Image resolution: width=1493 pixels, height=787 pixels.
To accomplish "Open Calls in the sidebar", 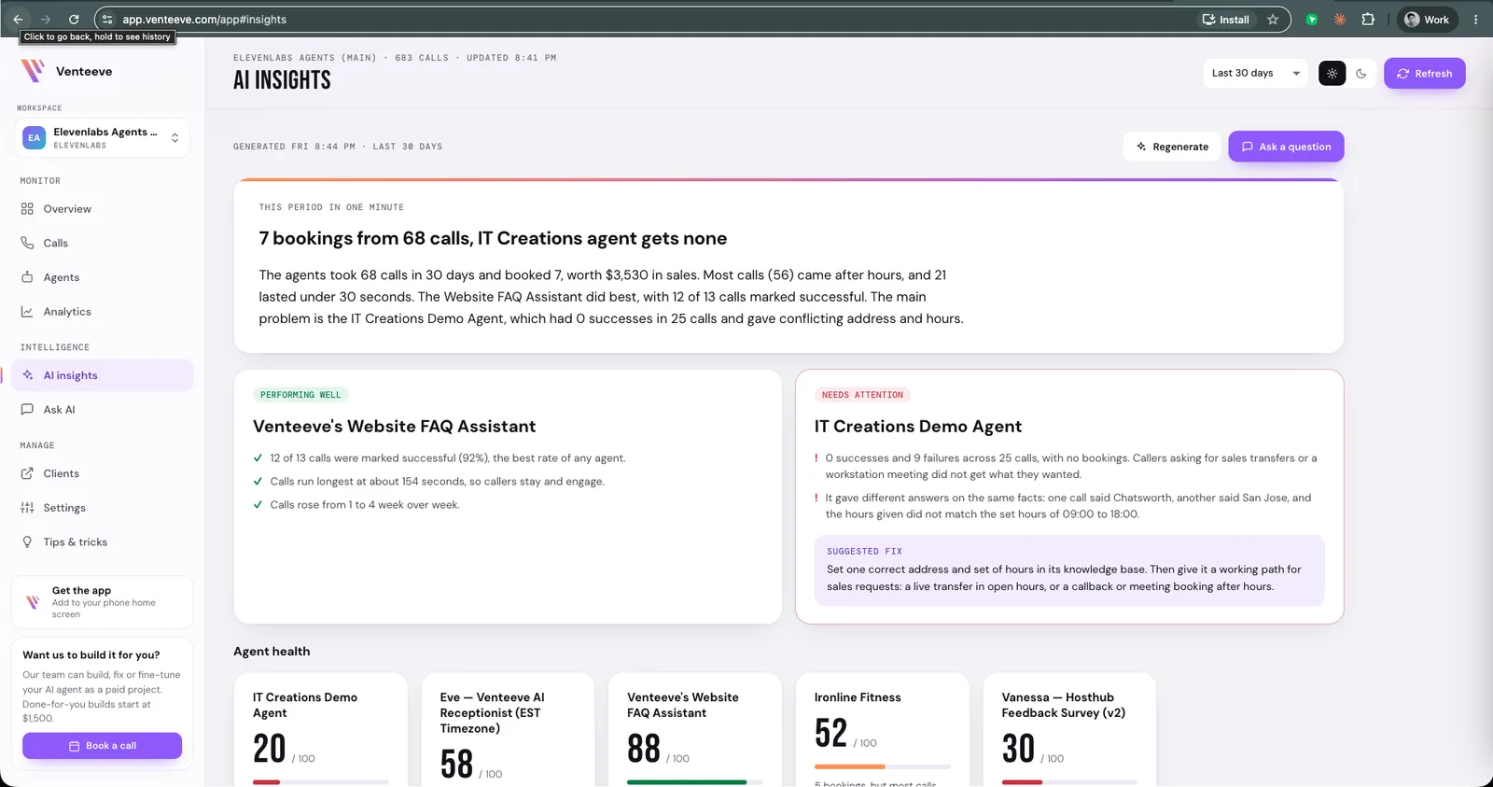I will point(103,243).
